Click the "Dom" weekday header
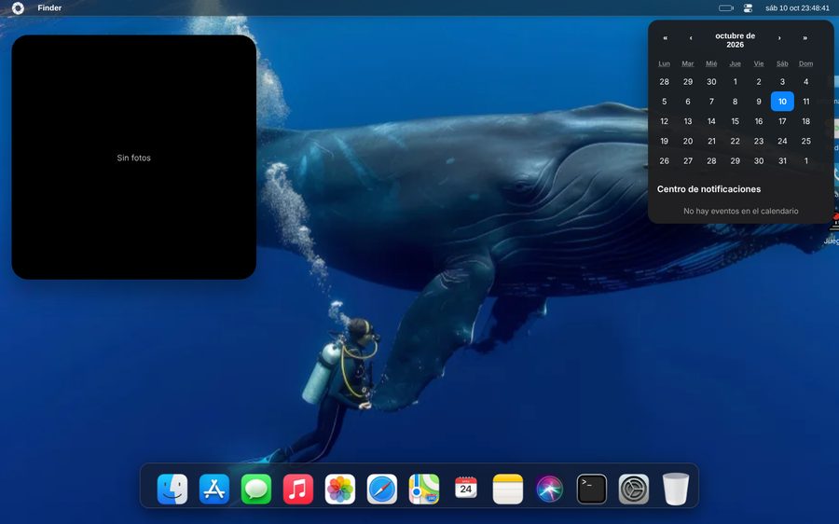 point(805,63)
